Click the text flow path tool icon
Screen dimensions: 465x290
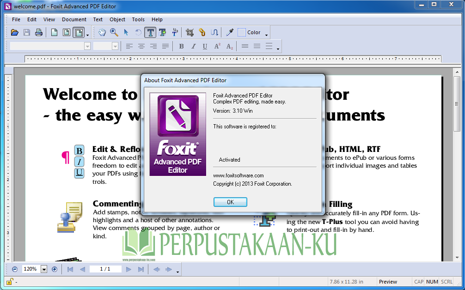click(x=214, y=32)
